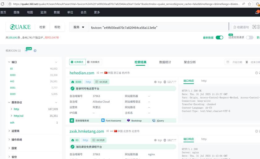Image resolution: width=260 pixels, height=159 pixels.
Task: Open the 图像 navigation menu item
Action: pyautogui.click(x=17, y=12)
